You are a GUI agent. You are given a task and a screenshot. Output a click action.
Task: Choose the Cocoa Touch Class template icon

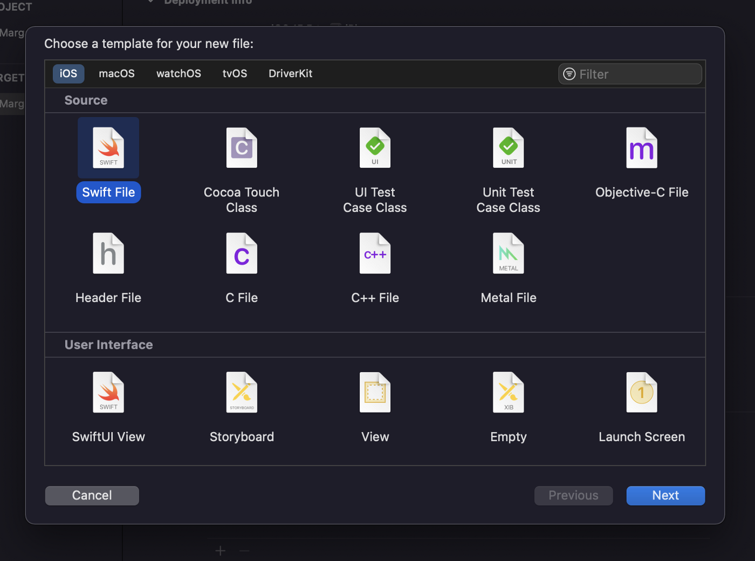pos(242,148)
